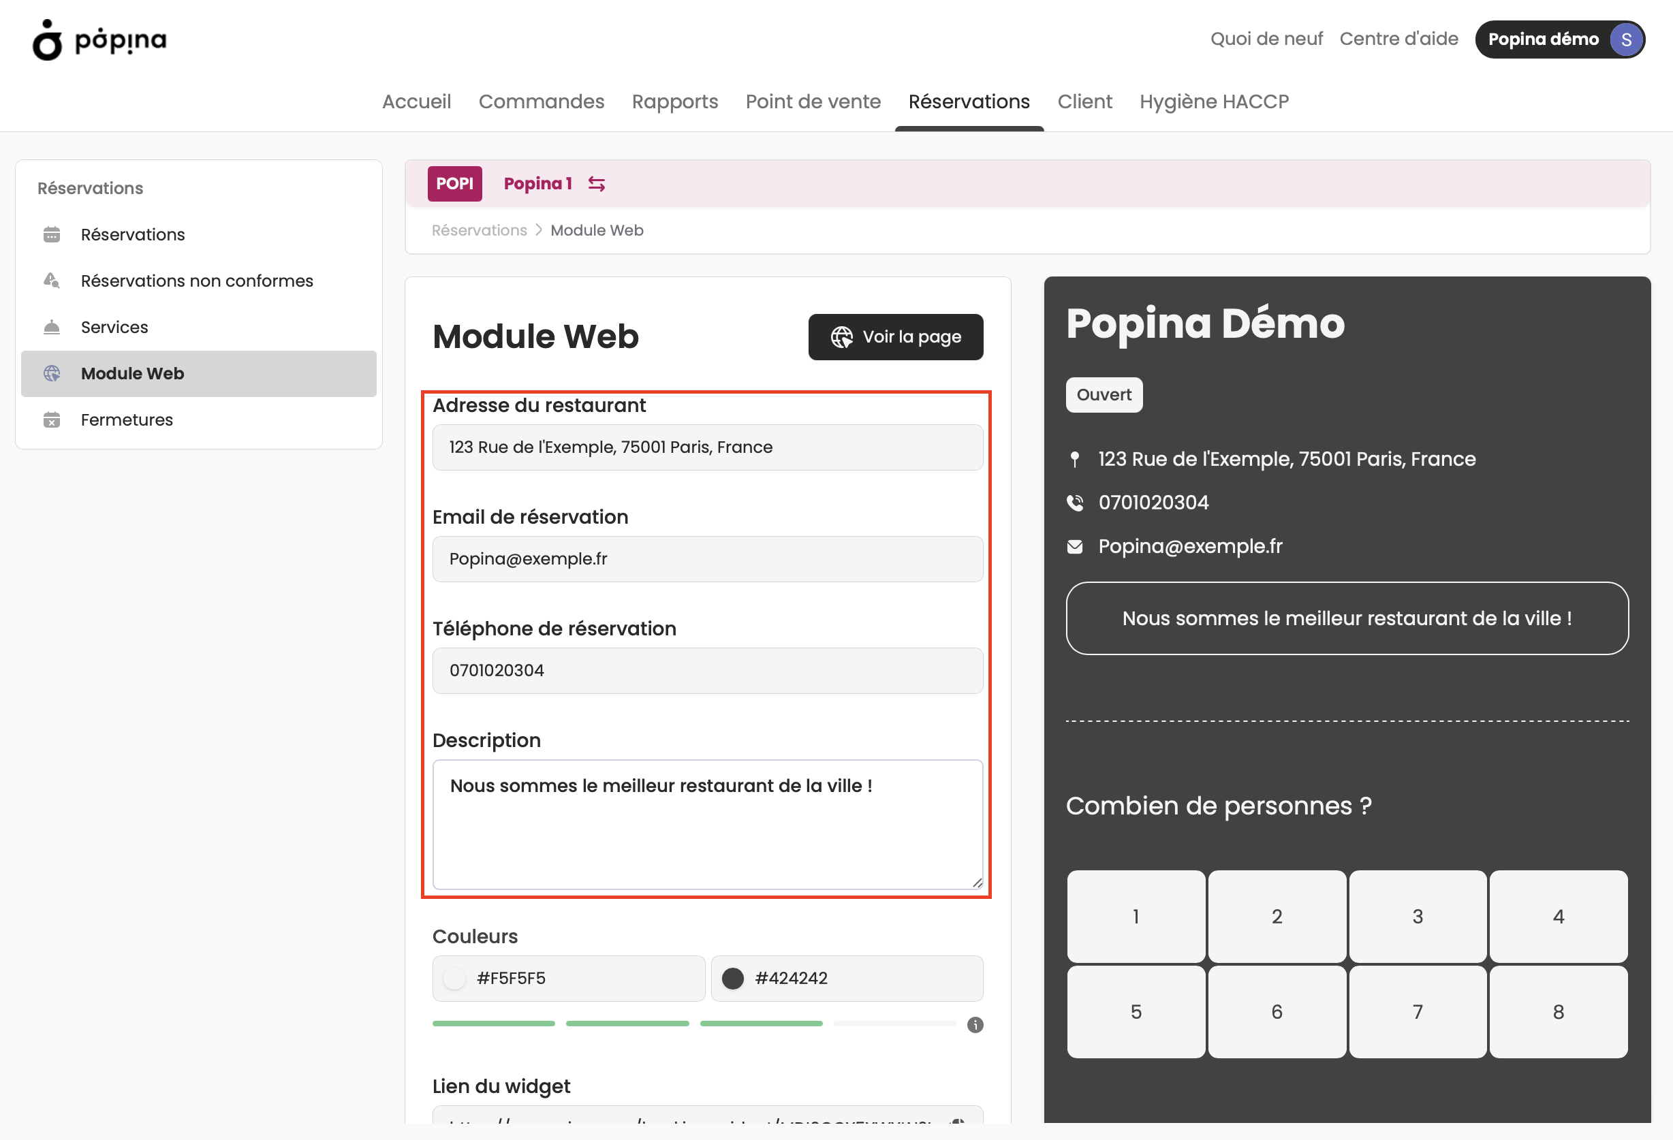The width and height of the screenshot is (1673, 1140).
Task: Click the globe icon in Voir la page
Action: [841, 337]
